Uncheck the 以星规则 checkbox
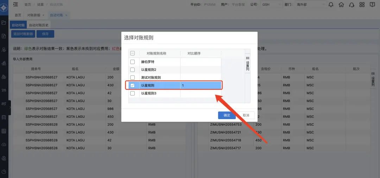The height and width of the screenshot is (178, 380). pyautogui.click(x=133, y=85)
